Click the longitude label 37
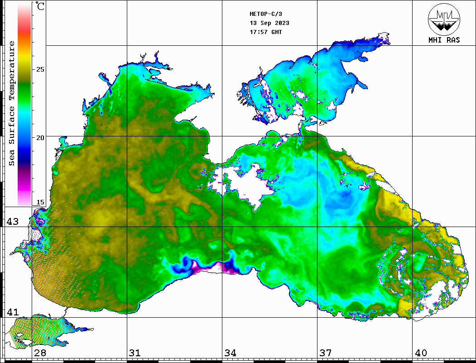Viewport: 476px width, 363px height. [x=326, y=353]
